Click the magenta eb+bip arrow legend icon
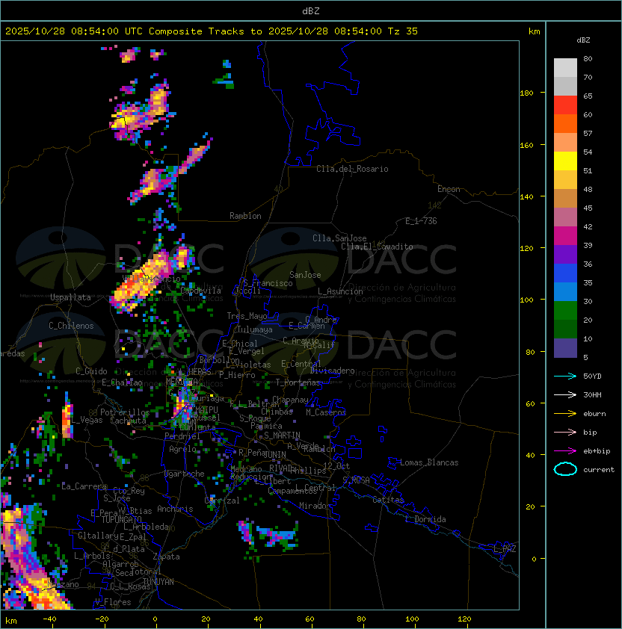Viewport: 622px width, 629px height. [x=565, y=451]
